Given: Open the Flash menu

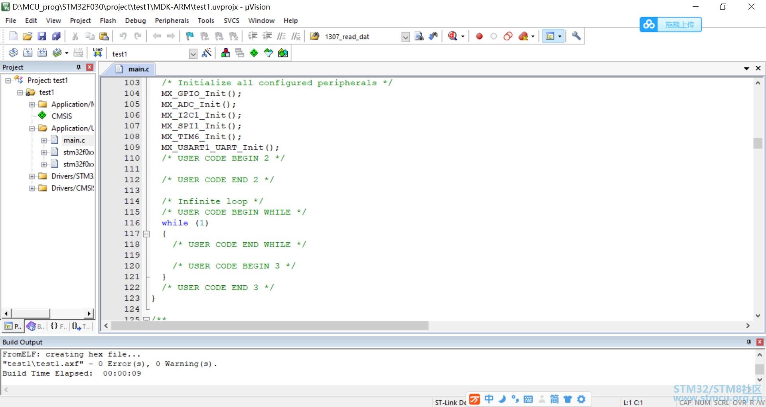Looking at the screenshot, I should (108, 20).
